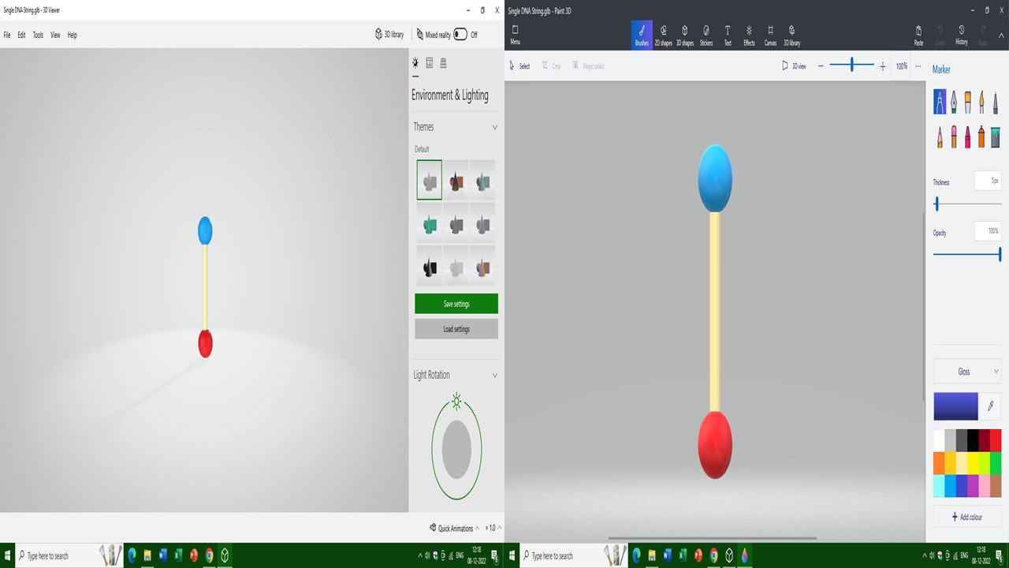This screenshot has height=568, width=1009.
Task: Select the Pixel pen tool
Action: tap(996, 102)
